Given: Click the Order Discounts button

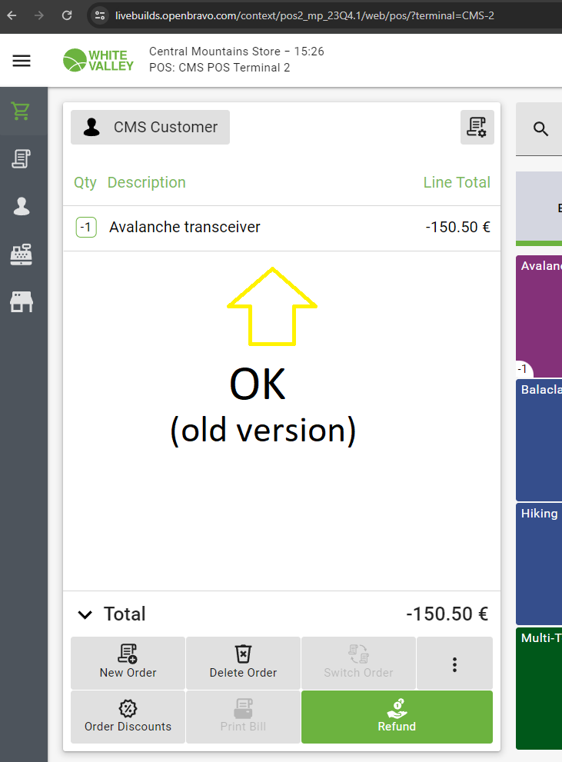Looking at the screenshot, I should (x=128, y=717).
